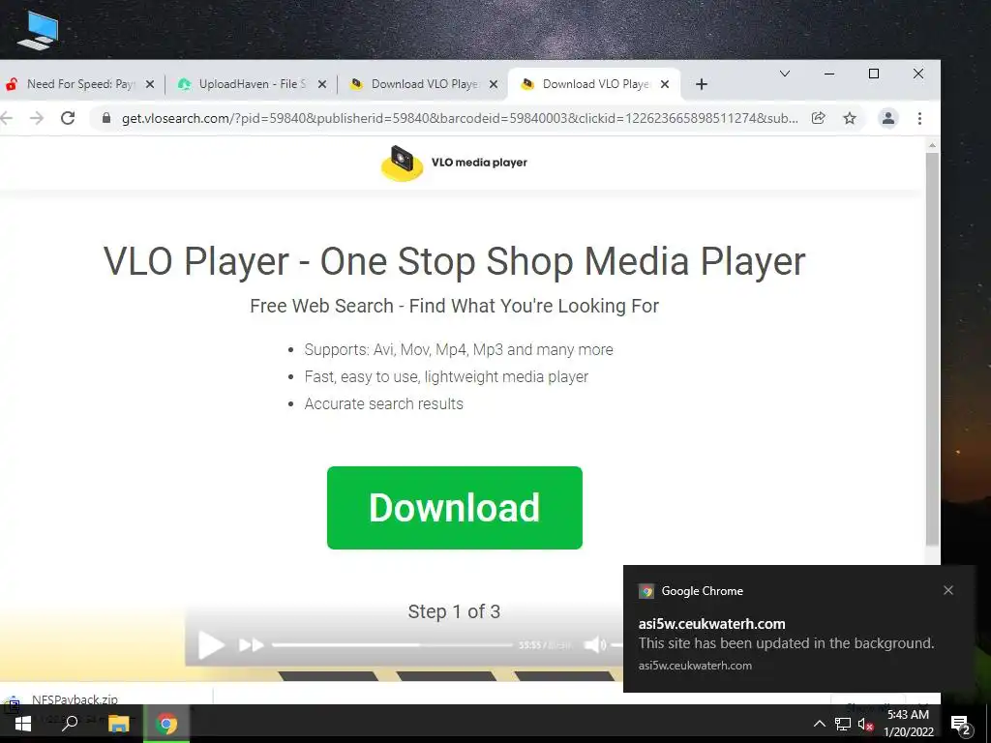Click the address bar URL field

[460, 118]
